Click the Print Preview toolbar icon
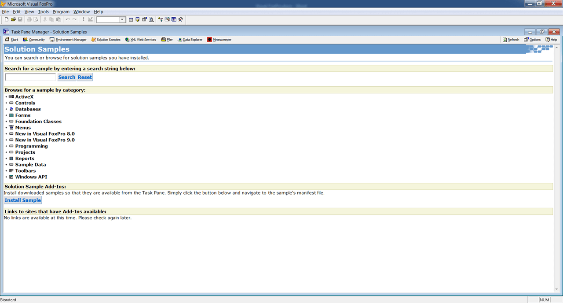 pos(36,19)
